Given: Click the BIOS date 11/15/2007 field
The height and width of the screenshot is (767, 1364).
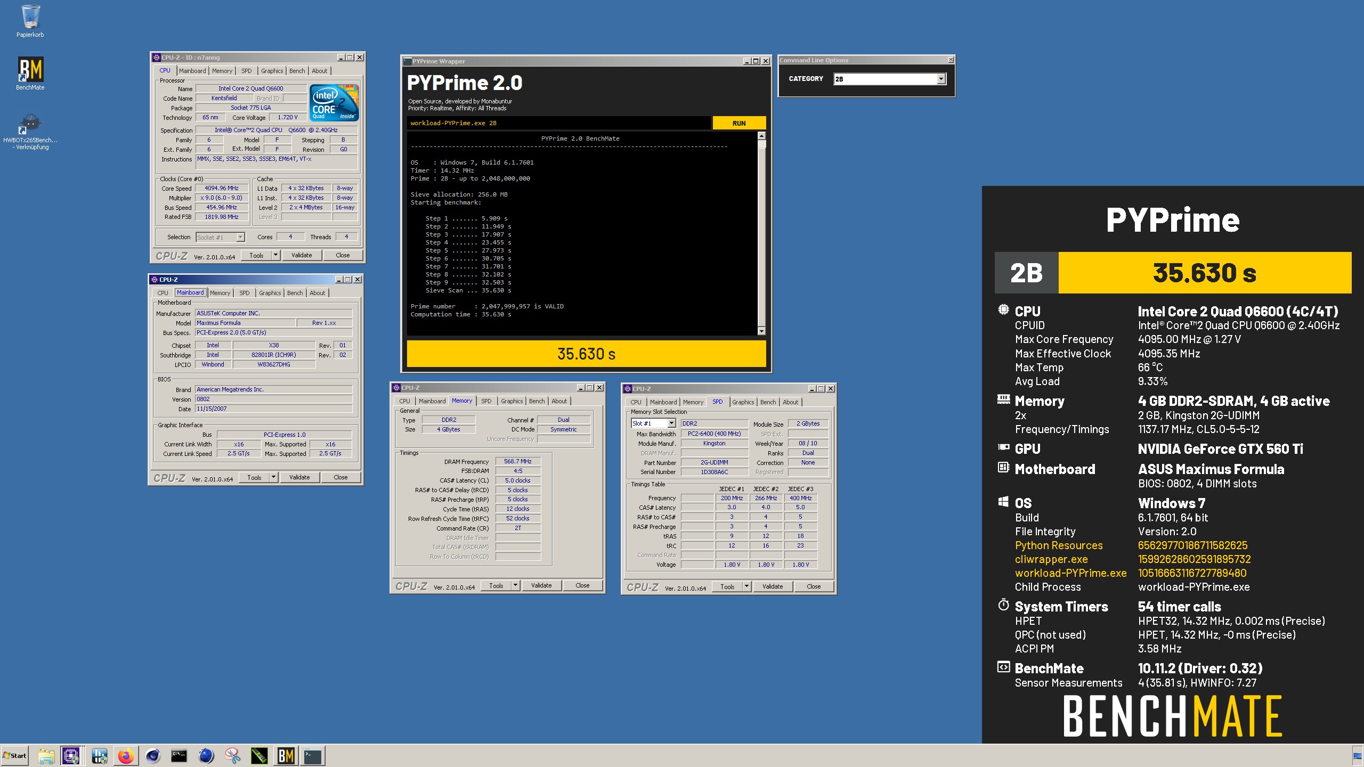Looking at the screenshot, I should [273, 409].
